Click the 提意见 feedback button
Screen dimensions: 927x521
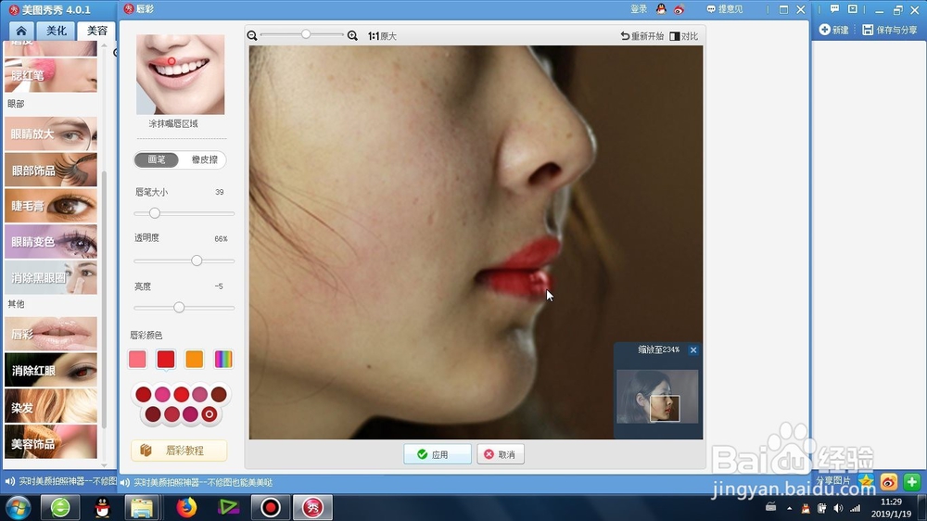pos(725,9)
